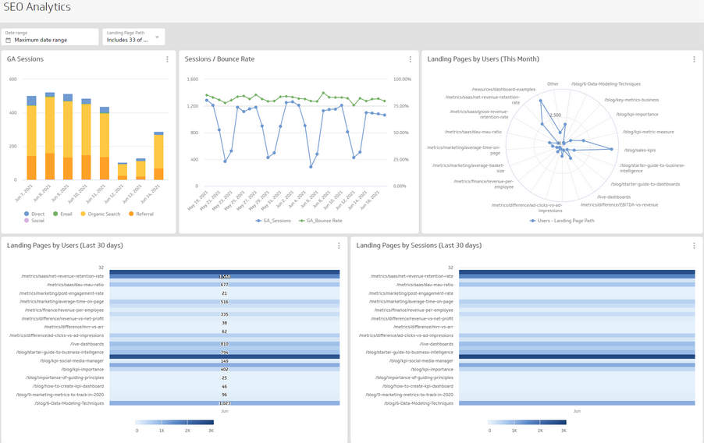Click the /blog/starter-guide-to-dashboards radar label
The height and width of the screenshot is (443, 704).
pyautogui.click(x=645, y=184)
